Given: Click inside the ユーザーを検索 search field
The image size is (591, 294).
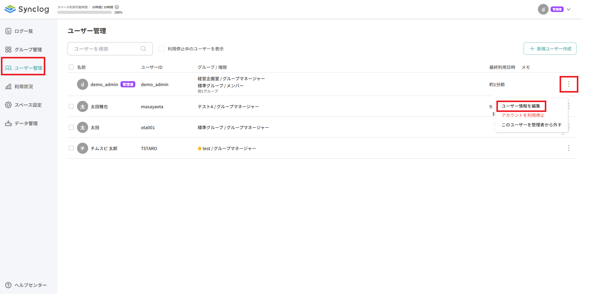Looking at the screenshot, I should [105, 49].
